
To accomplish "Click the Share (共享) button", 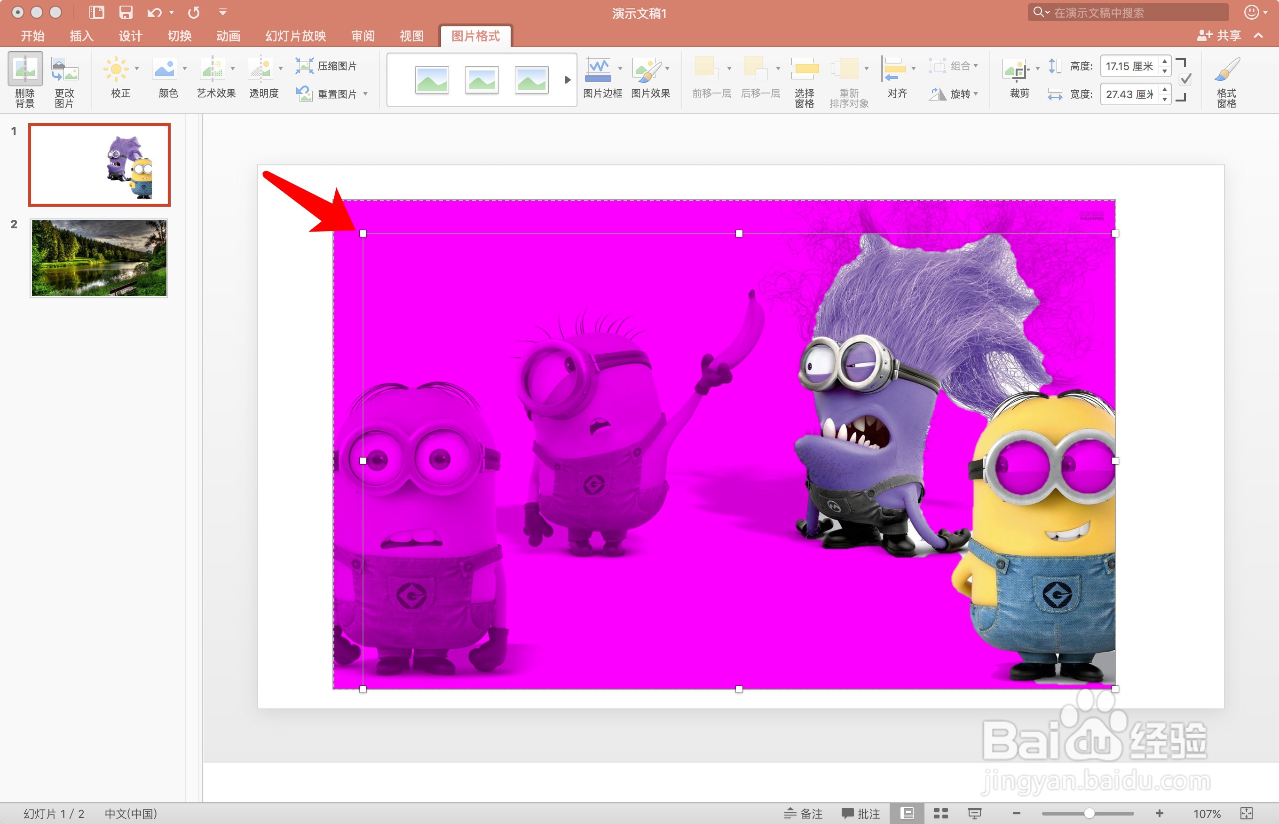I will tap(1218, 36).
